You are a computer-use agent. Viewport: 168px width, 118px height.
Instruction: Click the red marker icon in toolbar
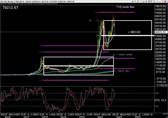point(146,1)
